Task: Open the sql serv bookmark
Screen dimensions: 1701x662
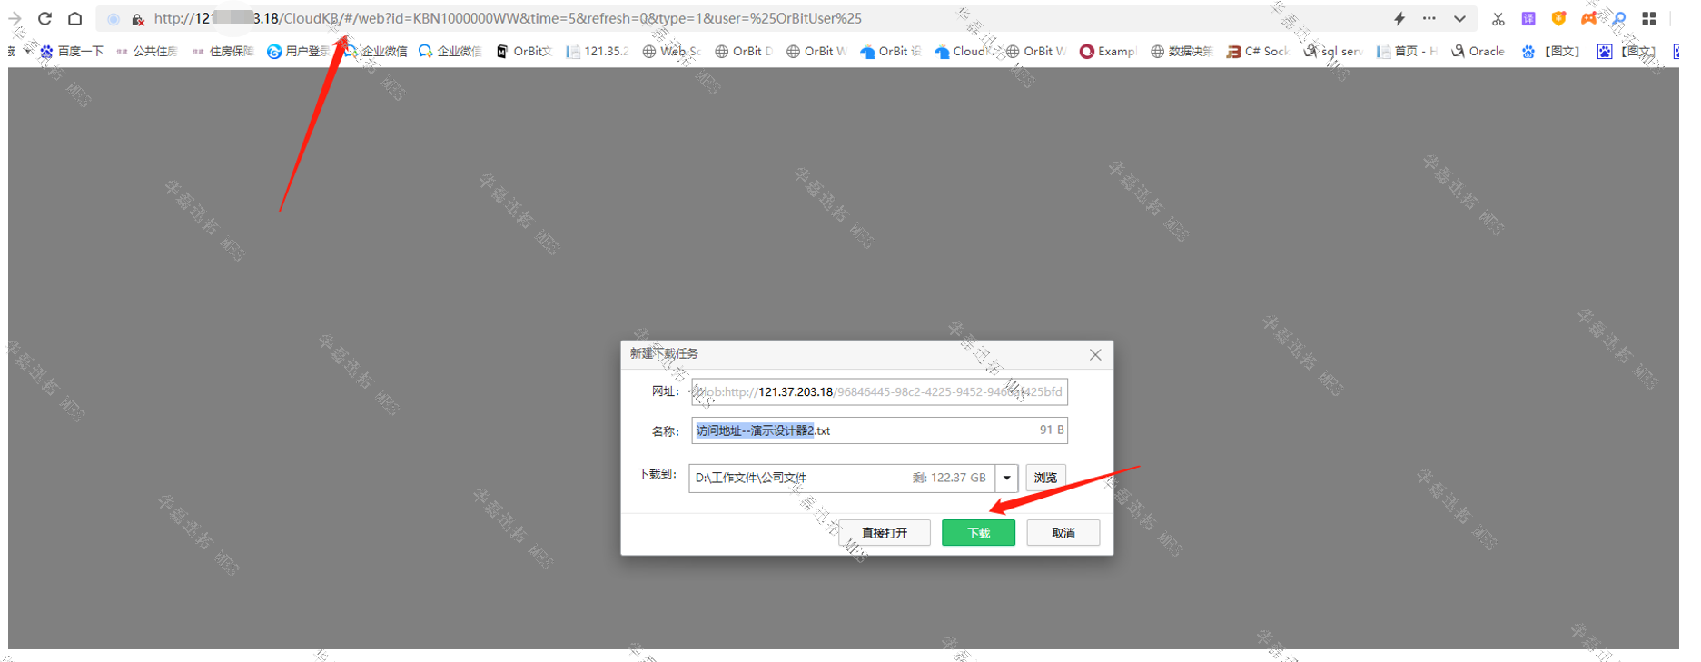Action: click(x=1333, y=52)
